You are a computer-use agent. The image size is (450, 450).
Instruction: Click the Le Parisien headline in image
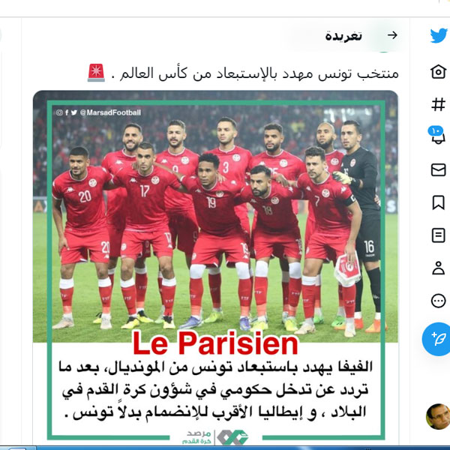click(215, 343)
